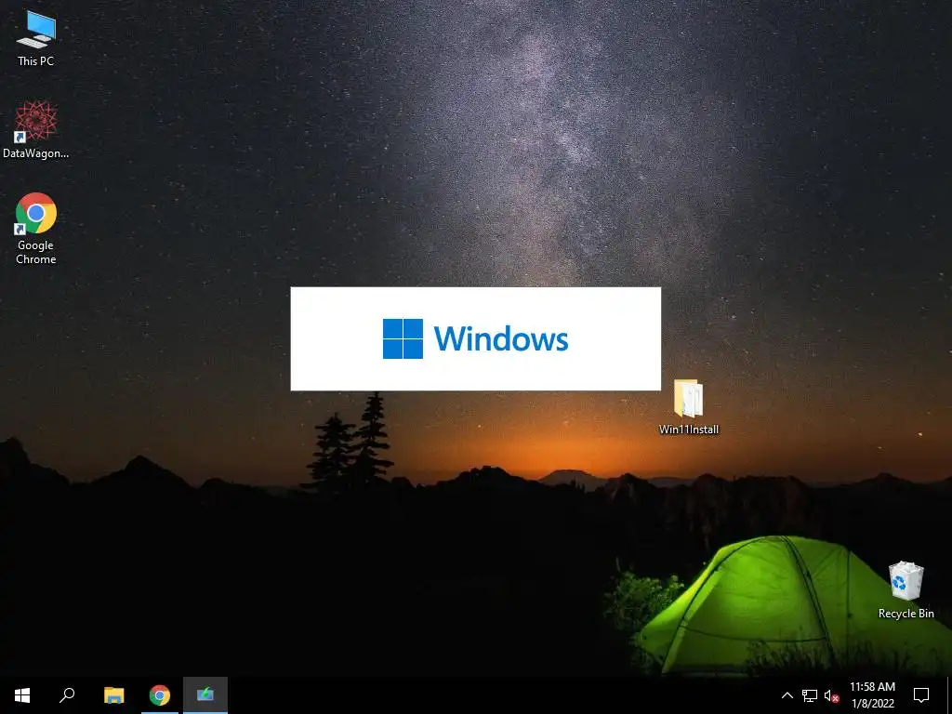Open the Action Center notifications icon
This screenshot has height=714, width=952.
(921, 695)
